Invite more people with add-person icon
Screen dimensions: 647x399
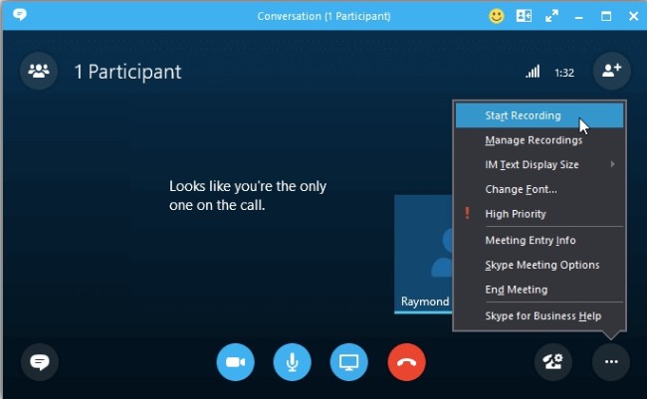point(611,71)
